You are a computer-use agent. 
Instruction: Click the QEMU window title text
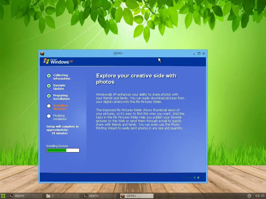[118, 53]
